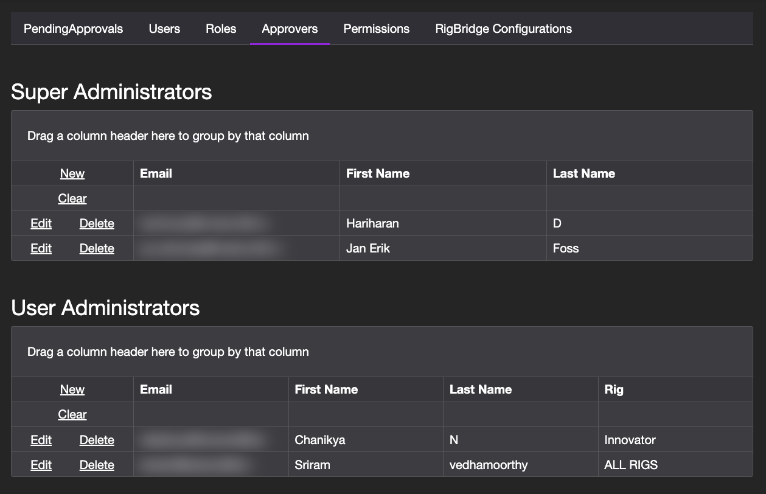Delete the Hariharan D record
The width and height of the screenshot is (766, 494).
click(97, 223)
